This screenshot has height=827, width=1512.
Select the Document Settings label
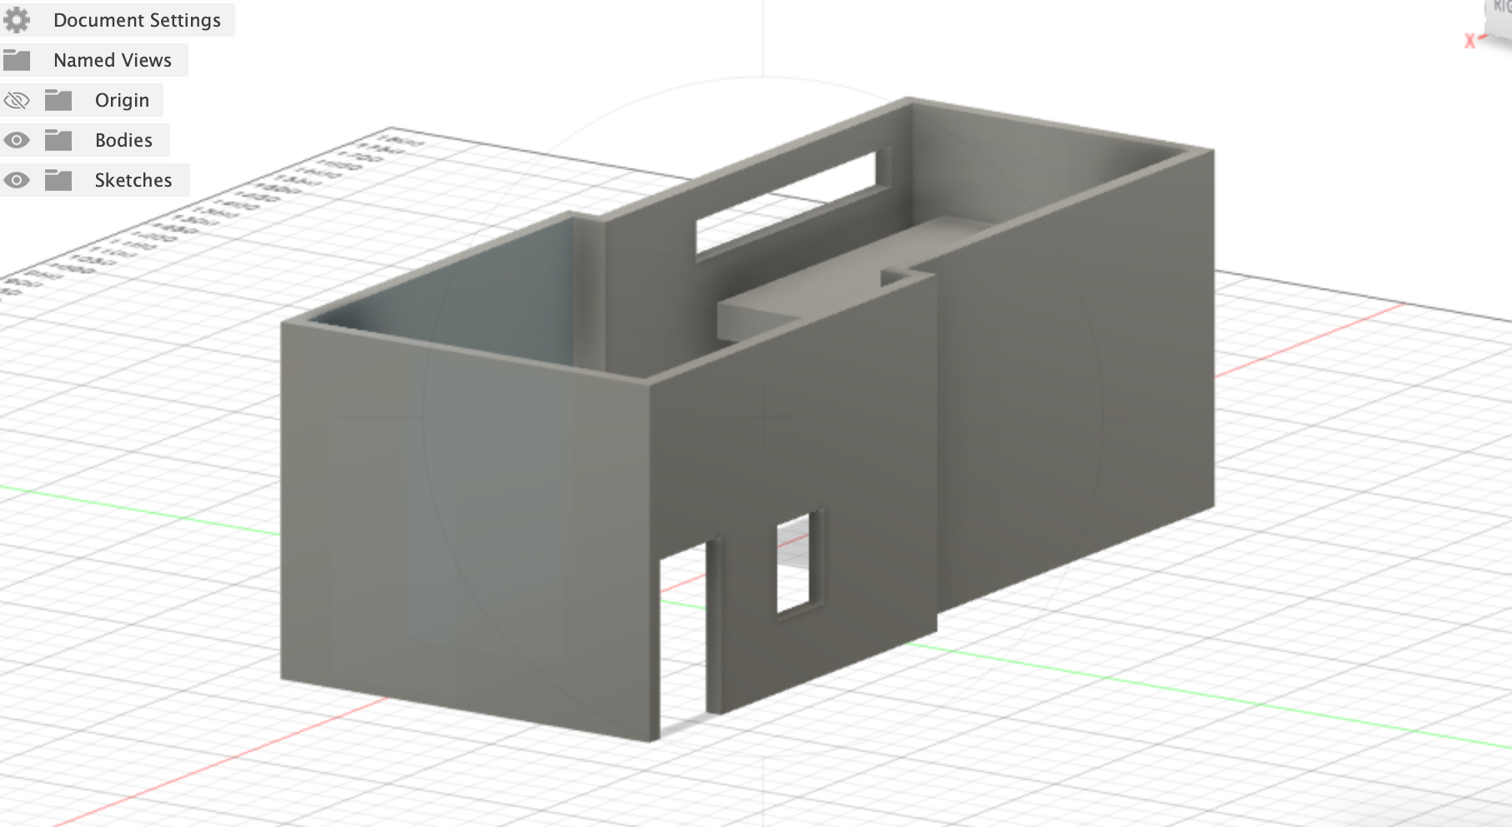click(137, 20)
